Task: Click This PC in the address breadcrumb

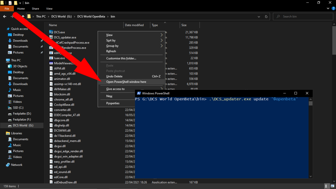Action: [41, 16]
